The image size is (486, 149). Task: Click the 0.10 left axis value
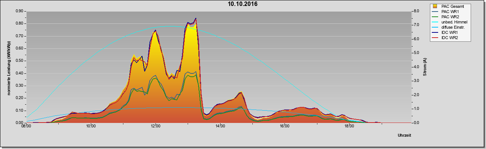tap(20, 110)
